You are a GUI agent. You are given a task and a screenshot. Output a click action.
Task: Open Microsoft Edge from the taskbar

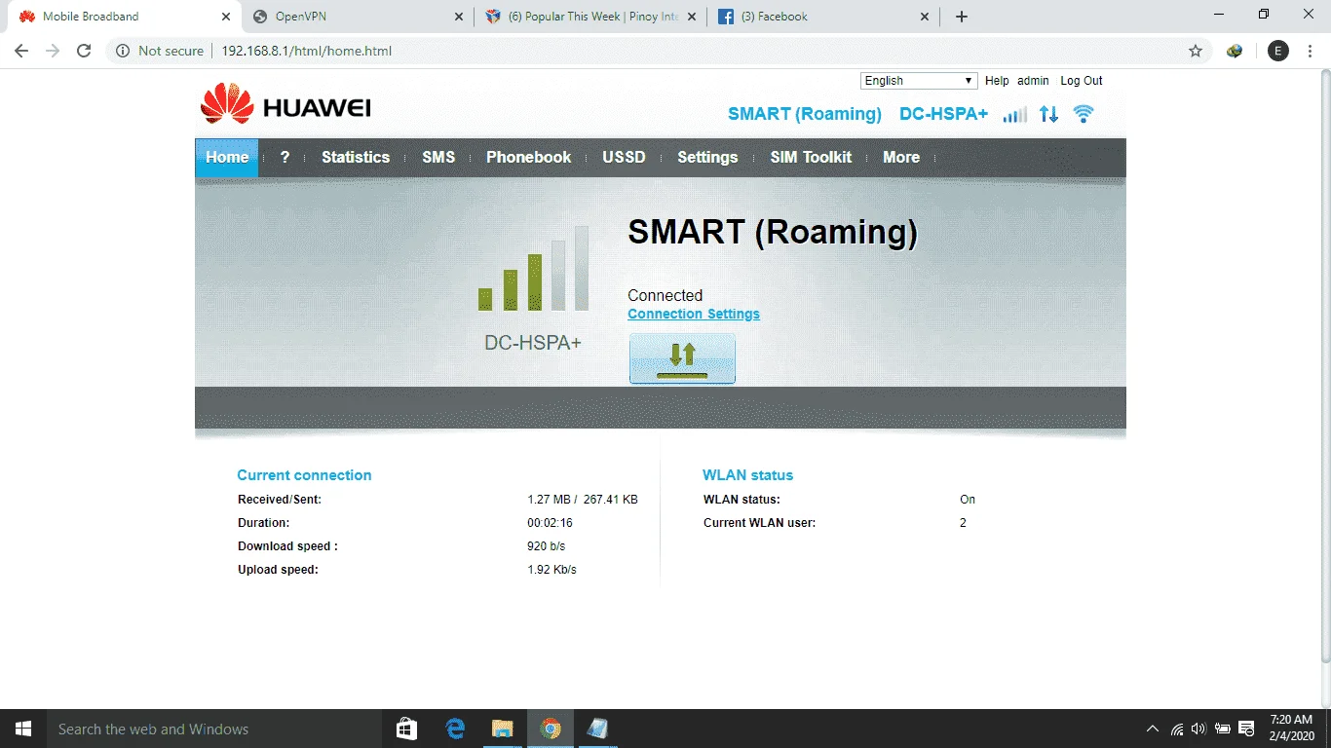[455, 729]
